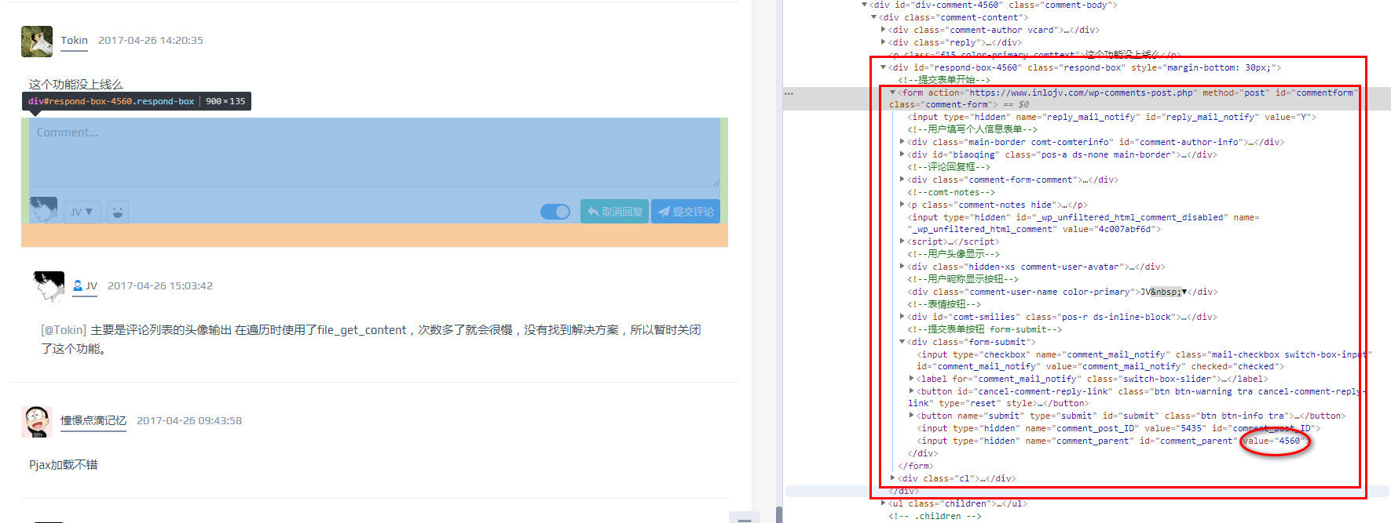Click the 取消回复 cancel reply button
Image resolution: width=1391 pixels, height=523 pixels.
[x=614, y=212]
